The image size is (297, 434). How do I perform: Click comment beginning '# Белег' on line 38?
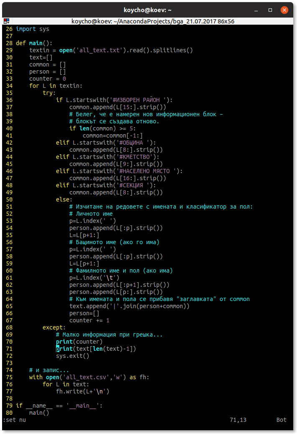coord(146,114)
